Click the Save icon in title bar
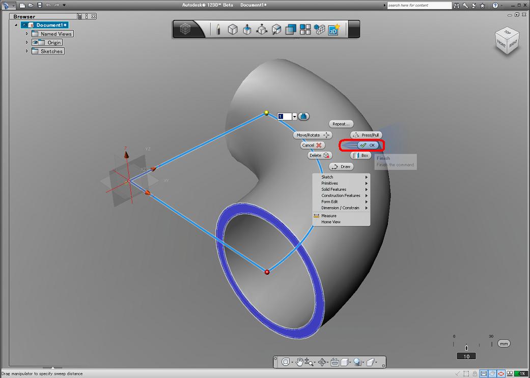This screenshot has height=378, width=530. click(40, 5)
